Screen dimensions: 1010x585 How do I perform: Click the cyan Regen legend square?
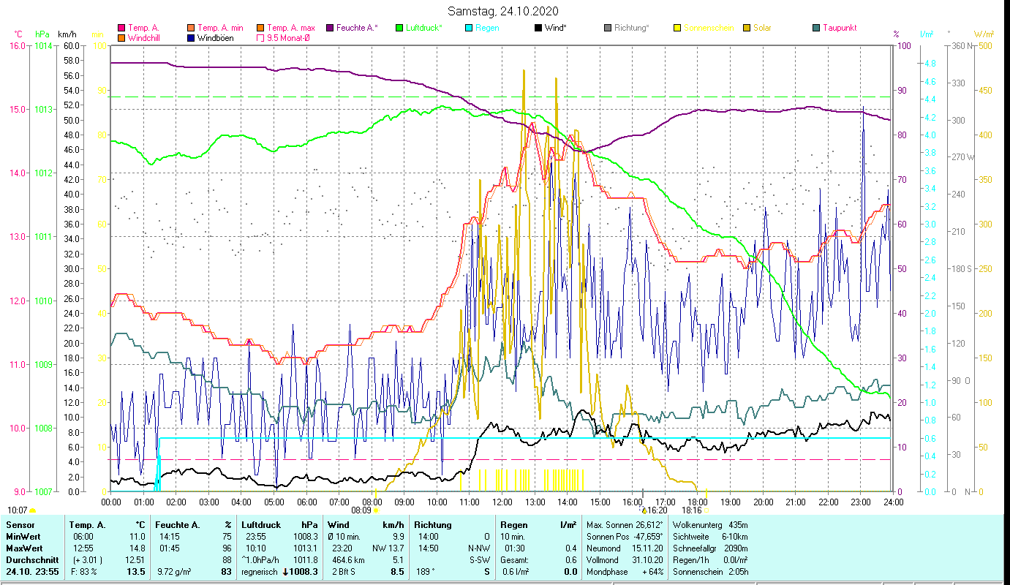click(x=467, y=28)
